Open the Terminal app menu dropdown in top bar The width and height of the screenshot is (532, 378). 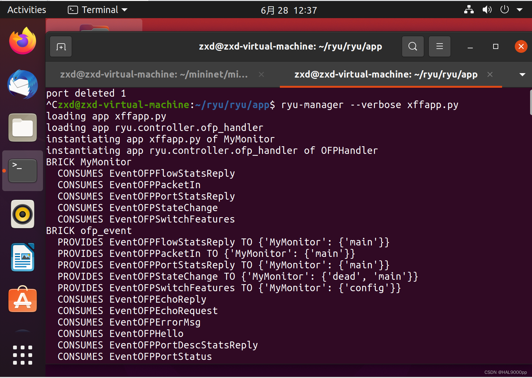coord(98,10)
